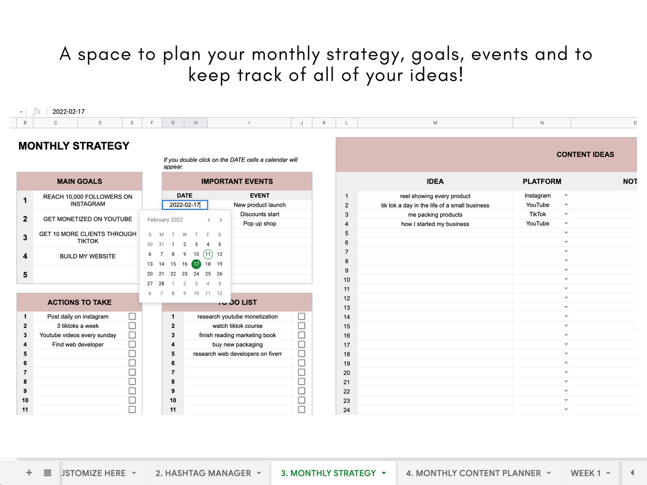
Task: Go to next month in the date picker
Action: click(x=220, y=220)
